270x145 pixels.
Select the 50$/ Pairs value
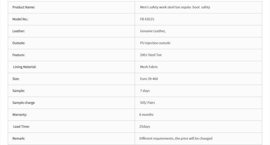pos(147,103)
